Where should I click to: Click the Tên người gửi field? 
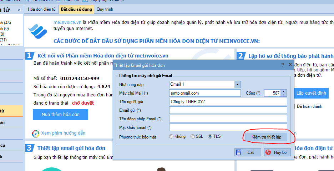click(228, 102)
